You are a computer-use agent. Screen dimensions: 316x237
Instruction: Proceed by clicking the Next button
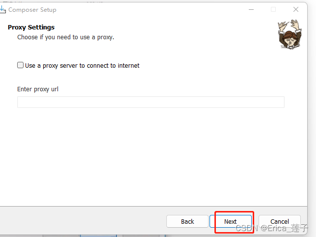230,221
